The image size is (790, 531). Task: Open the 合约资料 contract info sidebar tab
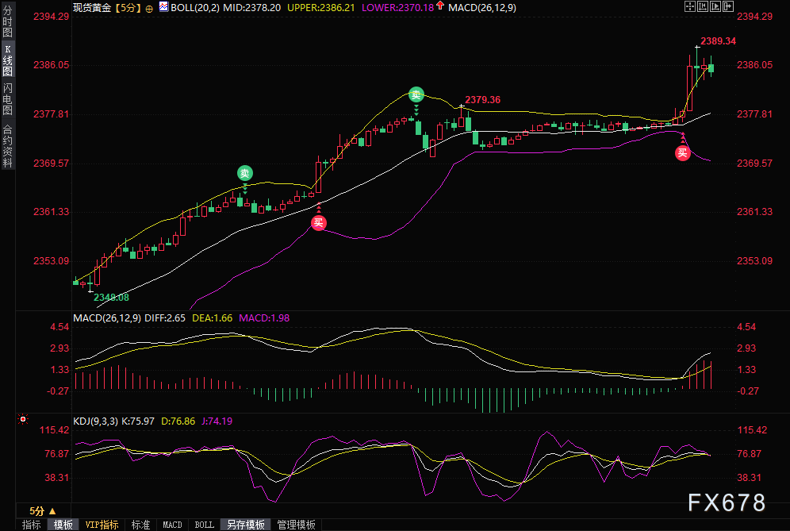tap(8, 146)
